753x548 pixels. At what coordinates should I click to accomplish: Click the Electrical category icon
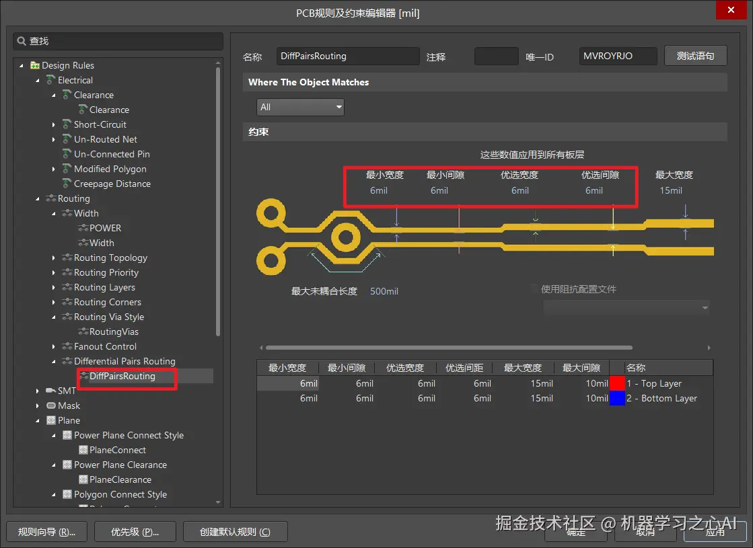point(51,79)
